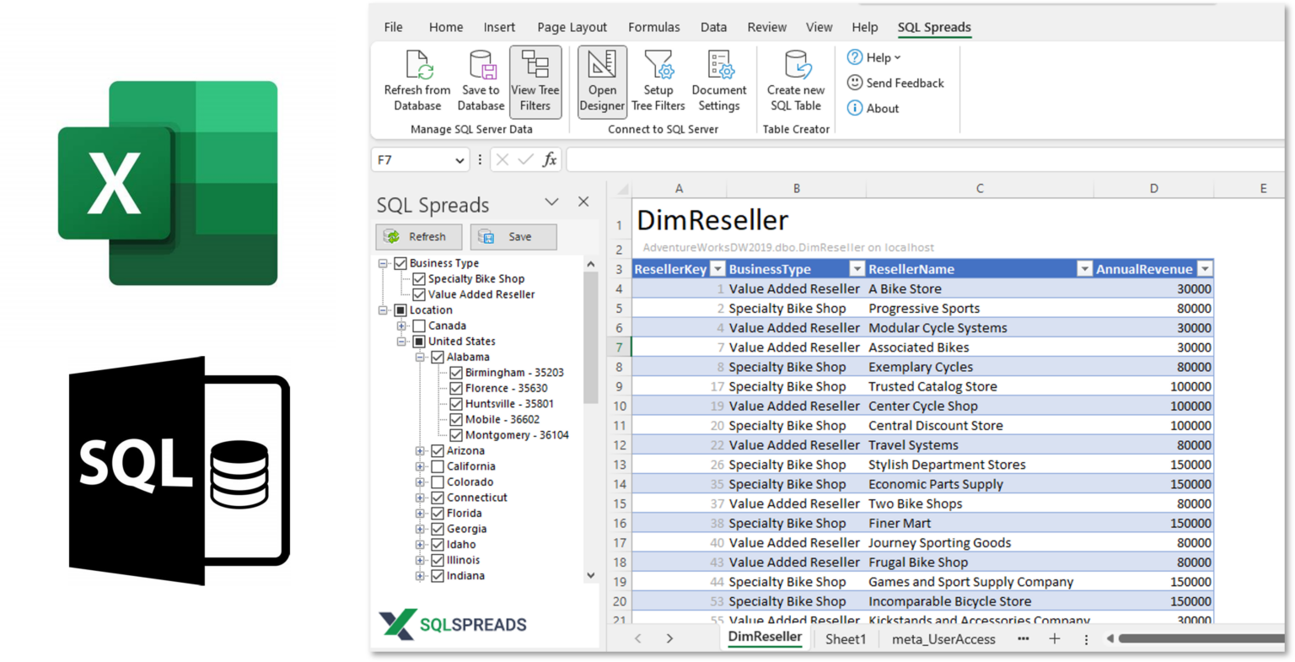Image resolution: width=1295 pixels, height=662 pixels.
Task: Expand the Arizona tree node
Action: [420, 451]
